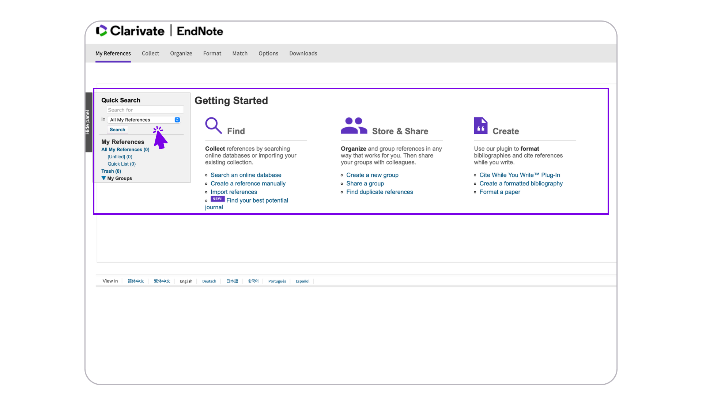The width and height of the screenshot is (702, 395).
Task: Click Cite While You Write Plug-In link
Action: (520, 175)
